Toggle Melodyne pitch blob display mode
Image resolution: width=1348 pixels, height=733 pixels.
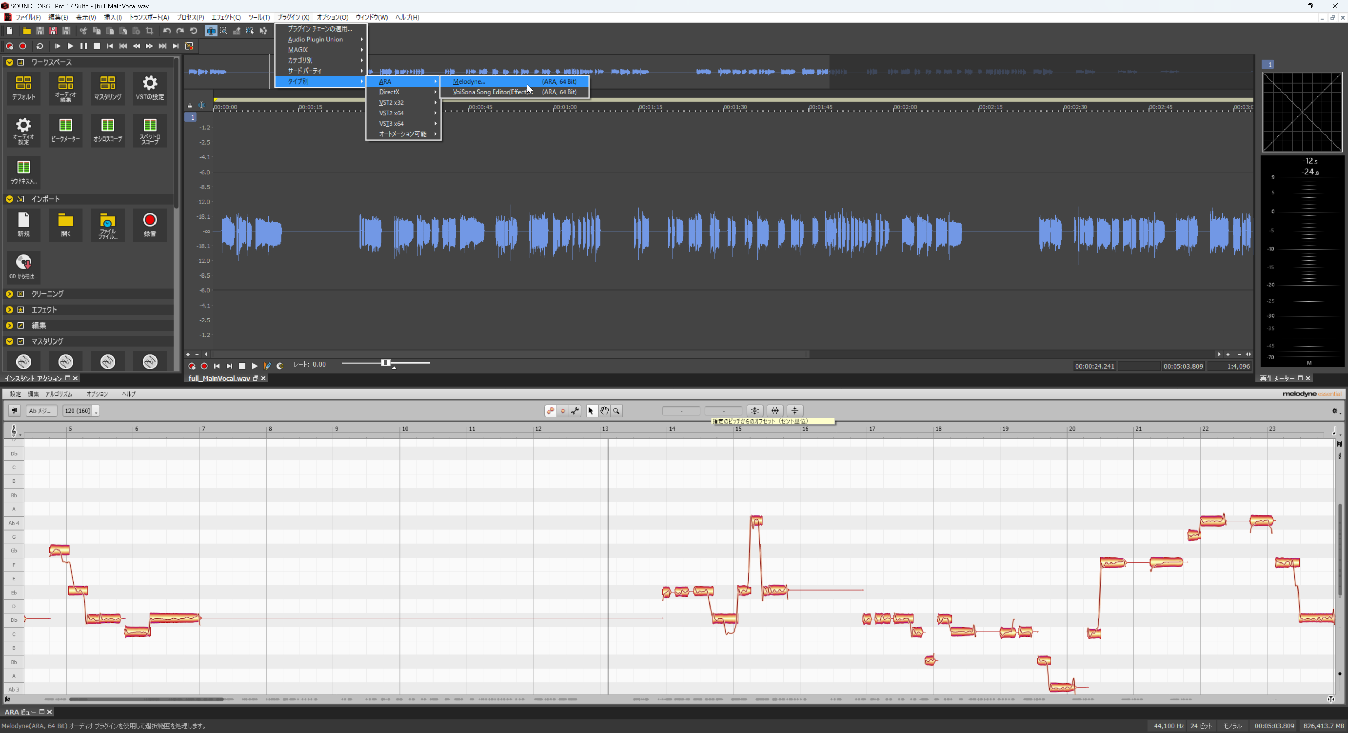(550, 411)
